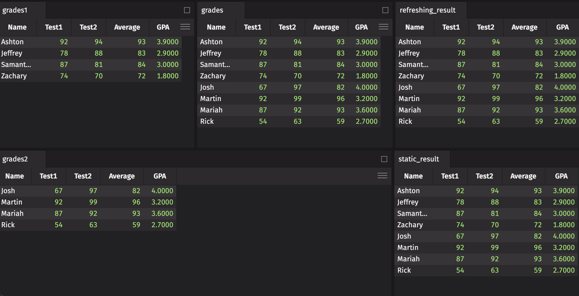Activate the grades2 tab
The image size is (579, 296).
click(15, 159)
